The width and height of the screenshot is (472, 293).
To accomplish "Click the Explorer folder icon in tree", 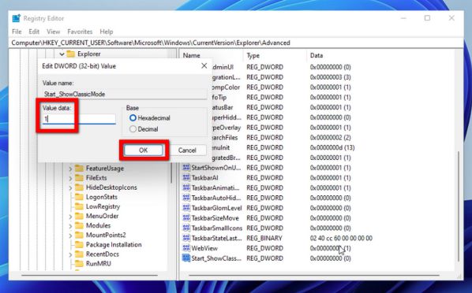I will click(x=71, y=54).
